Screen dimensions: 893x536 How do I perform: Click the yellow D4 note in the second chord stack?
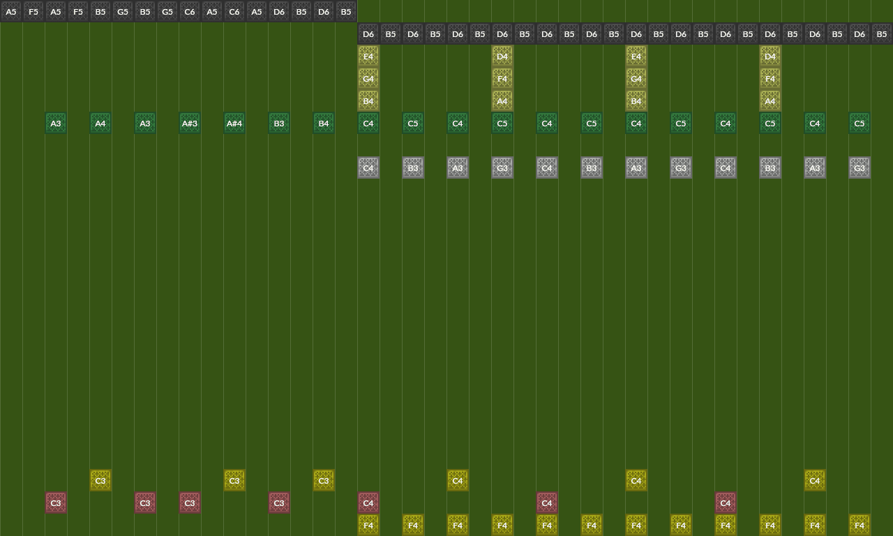[x=502, y=57]
